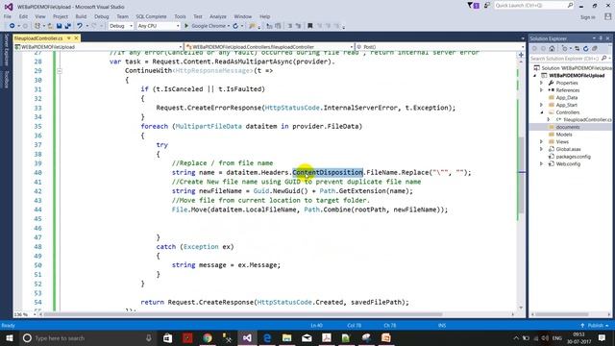
Task: Click the Home icon in Solution Explorer
Action: pyautogui.click(x=552, y=49)
